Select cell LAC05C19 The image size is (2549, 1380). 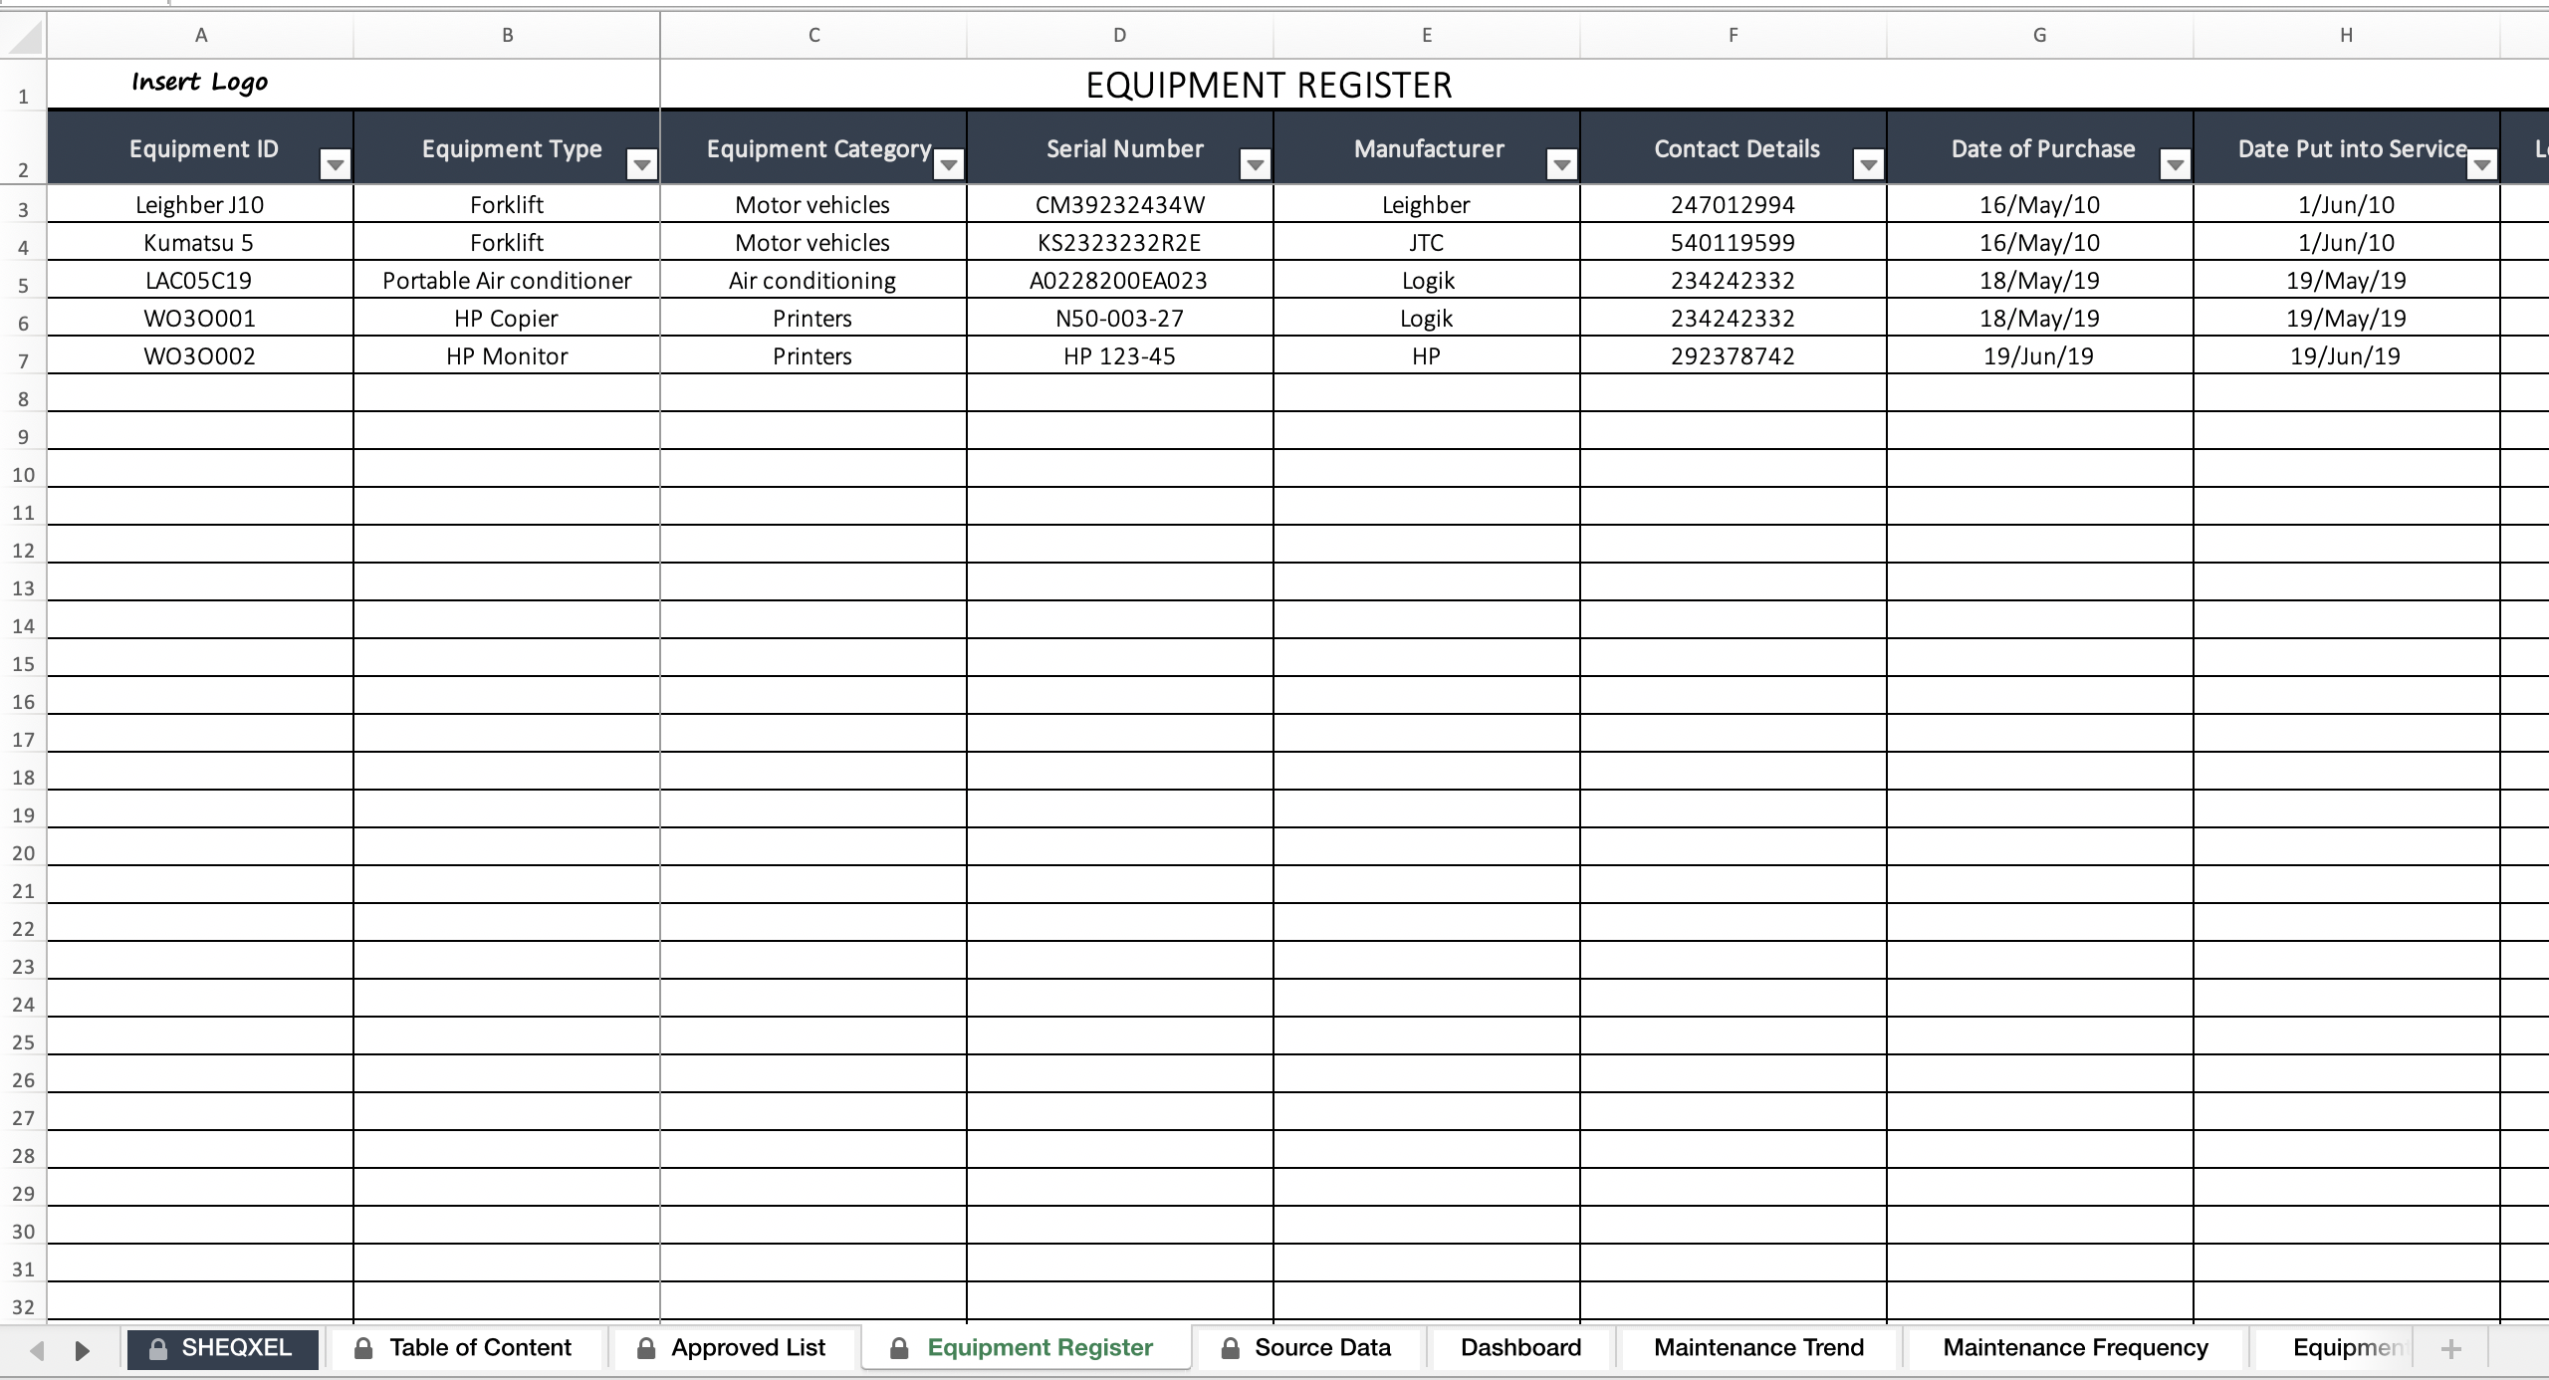(x=200, y=280)
